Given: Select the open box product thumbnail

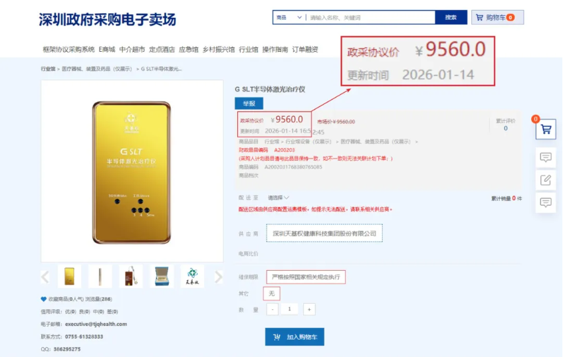Looking at the screenshot, I should point(162,277).
